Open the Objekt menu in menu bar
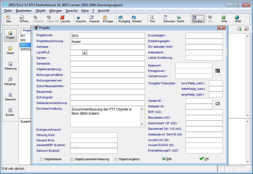The height and width of the screenshot is (174, 253). (41, 11)
